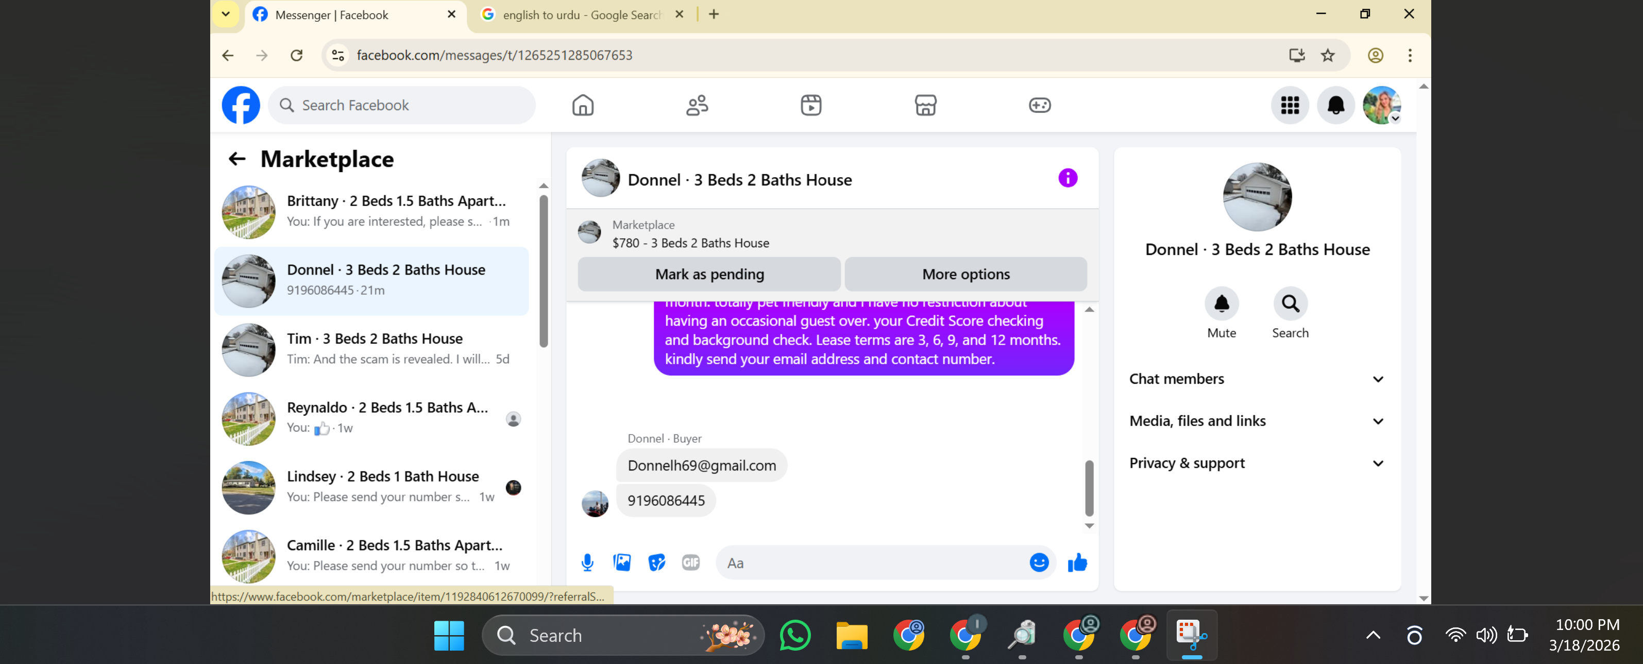Open Facebook Marketplace from top nav
Screen dimensions: 1643x664
[925, 105]
